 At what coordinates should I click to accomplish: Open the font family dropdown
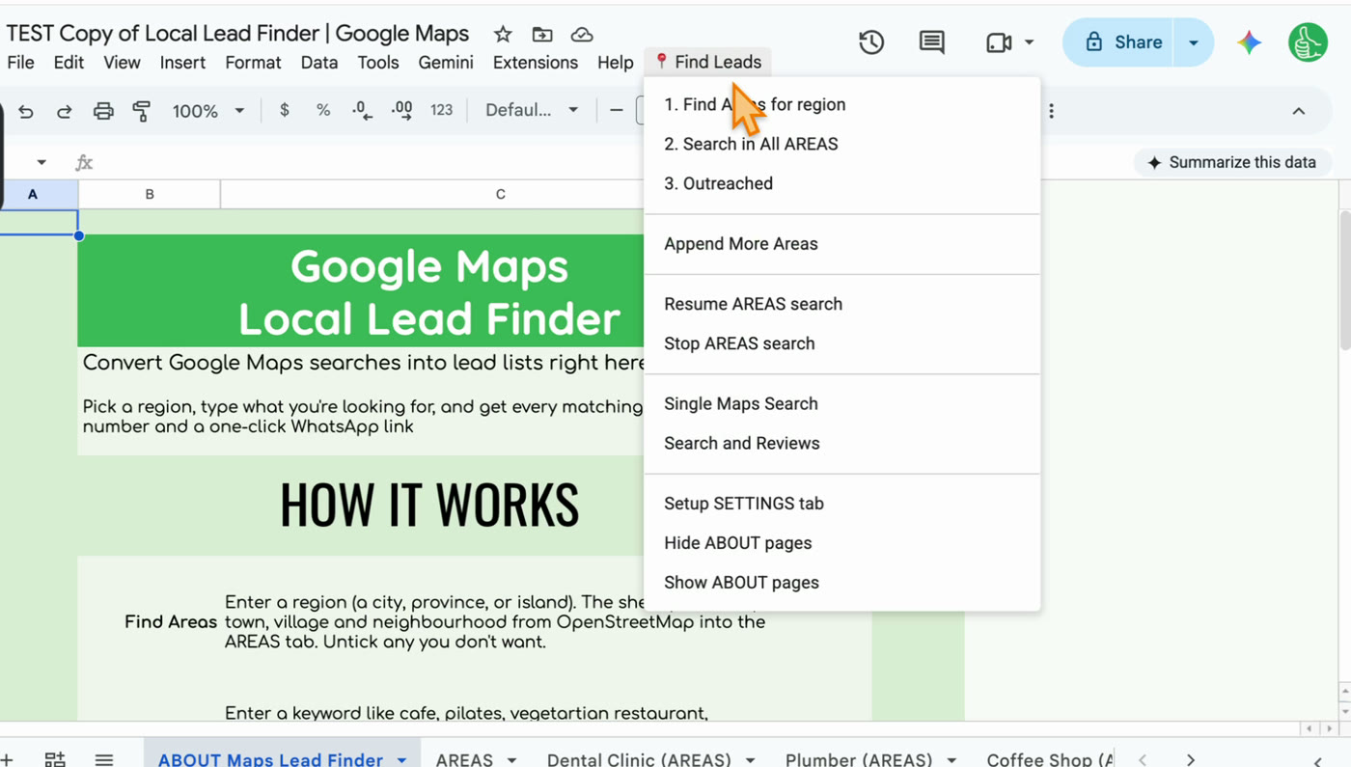tap(532, 110)
